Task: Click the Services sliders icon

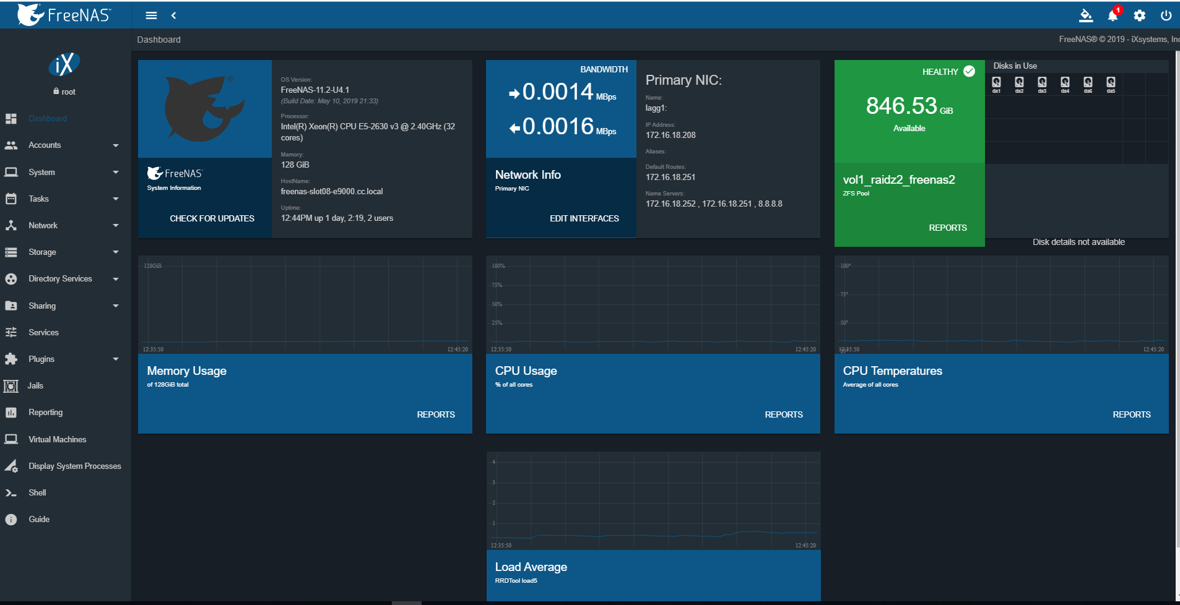Action: tap(11, 332)
